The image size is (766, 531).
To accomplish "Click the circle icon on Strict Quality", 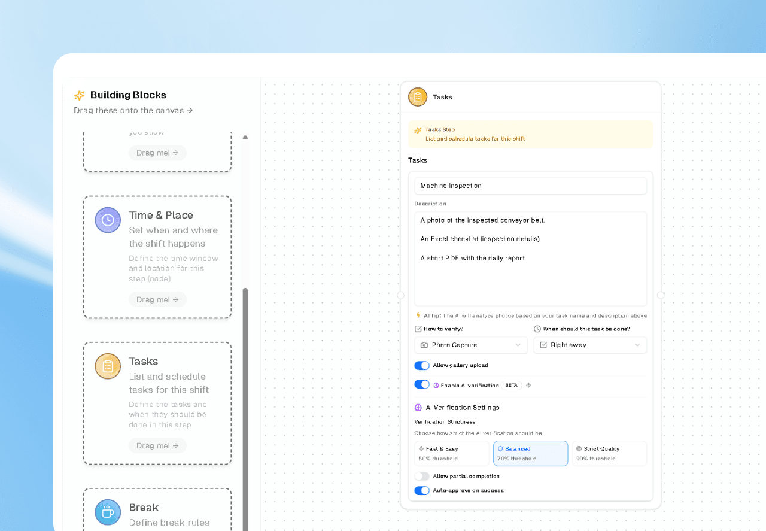I will 579,448.
